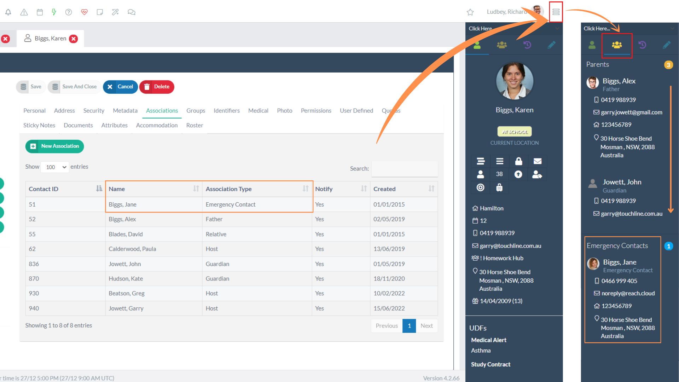The width and height of the screenshot is (679, 382).
Task: Click the Next pagination link
Action: point(426,326)
